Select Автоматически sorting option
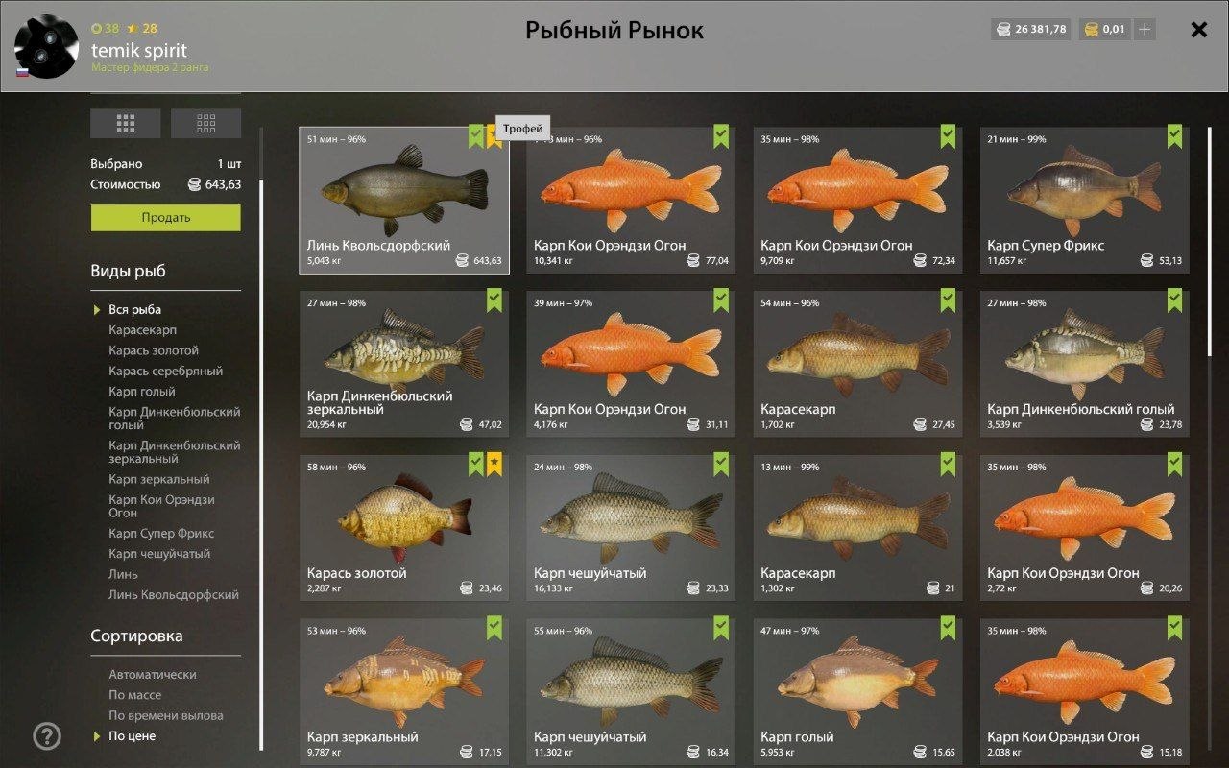Image resolution: width=1229 pixels, height=768 pixels. pos(153,675)
